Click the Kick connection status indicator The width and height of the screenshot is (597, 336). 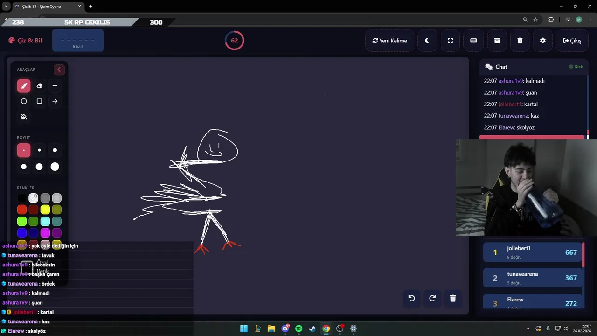point(576,67)
